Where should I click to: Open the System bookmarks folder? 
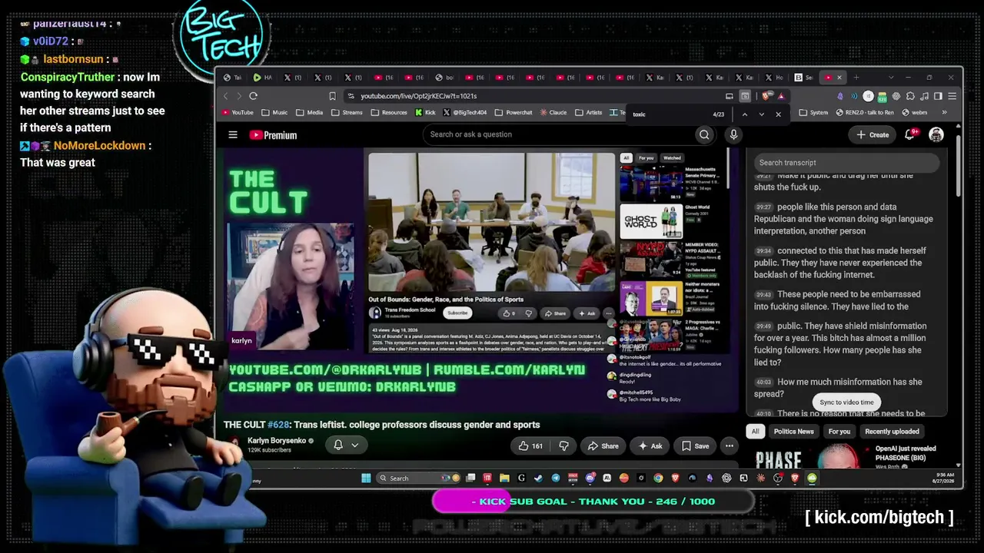(x=814, y=113)
